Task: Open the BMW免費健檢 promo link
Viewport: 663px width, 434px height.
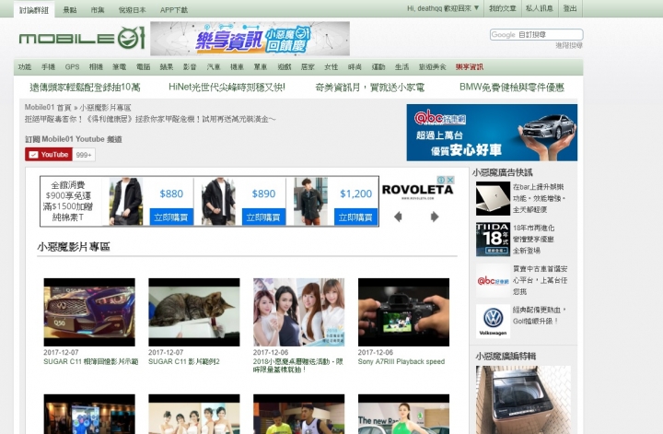Action: (512, 88)
